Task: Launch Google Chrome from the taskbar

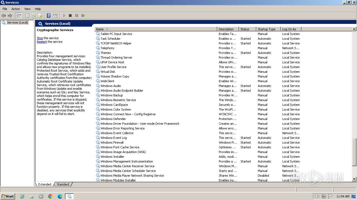Action: 50,196
